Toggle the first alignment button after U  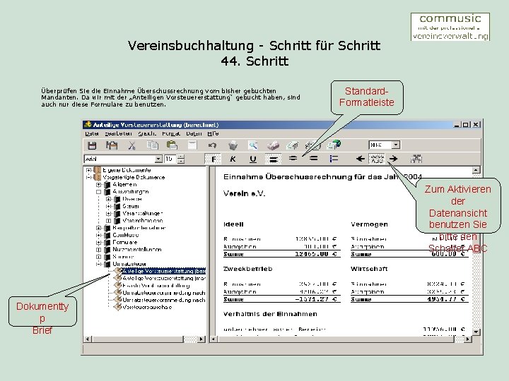pos(274,159)
